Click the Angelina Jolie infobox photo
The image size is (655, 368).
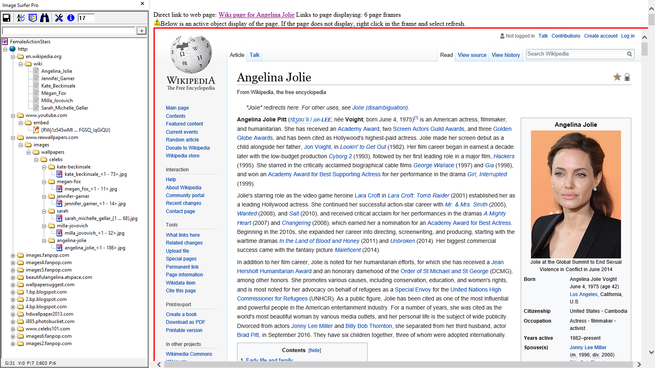click(x=576, y=194)
